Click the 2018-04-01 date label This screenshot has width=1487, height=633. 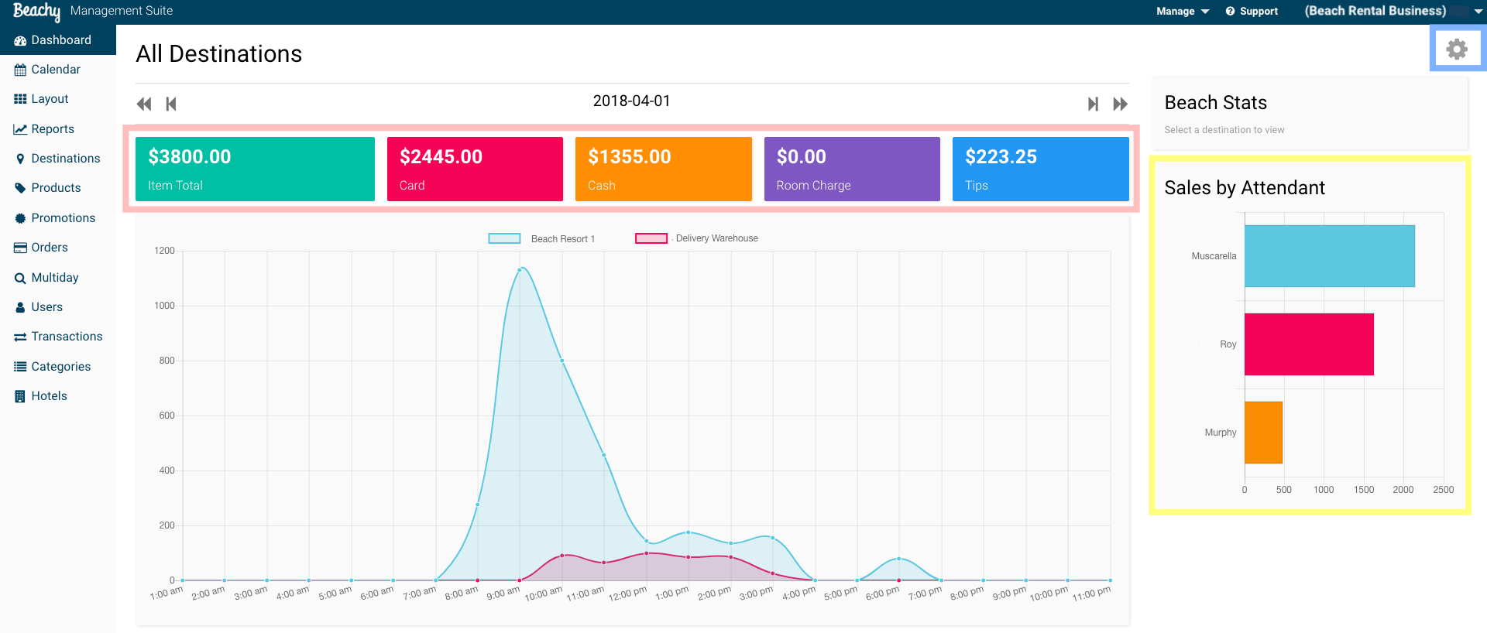coord(631,101)
